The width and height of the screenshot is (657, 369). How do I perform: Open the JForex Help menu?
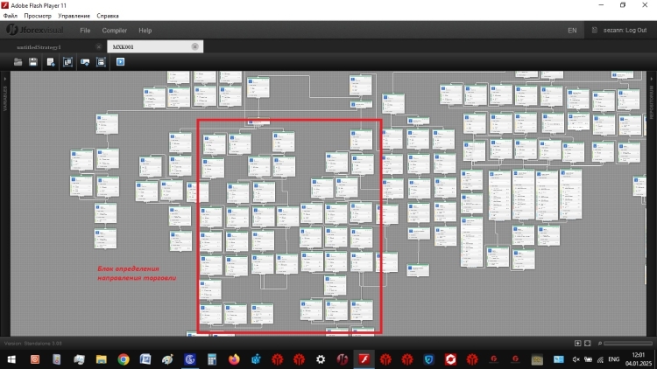click(145, 31)
